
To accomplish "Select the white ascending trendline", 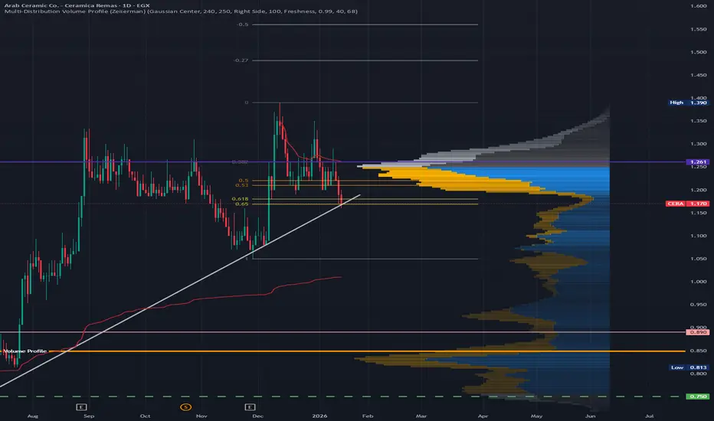I will 180,292.
